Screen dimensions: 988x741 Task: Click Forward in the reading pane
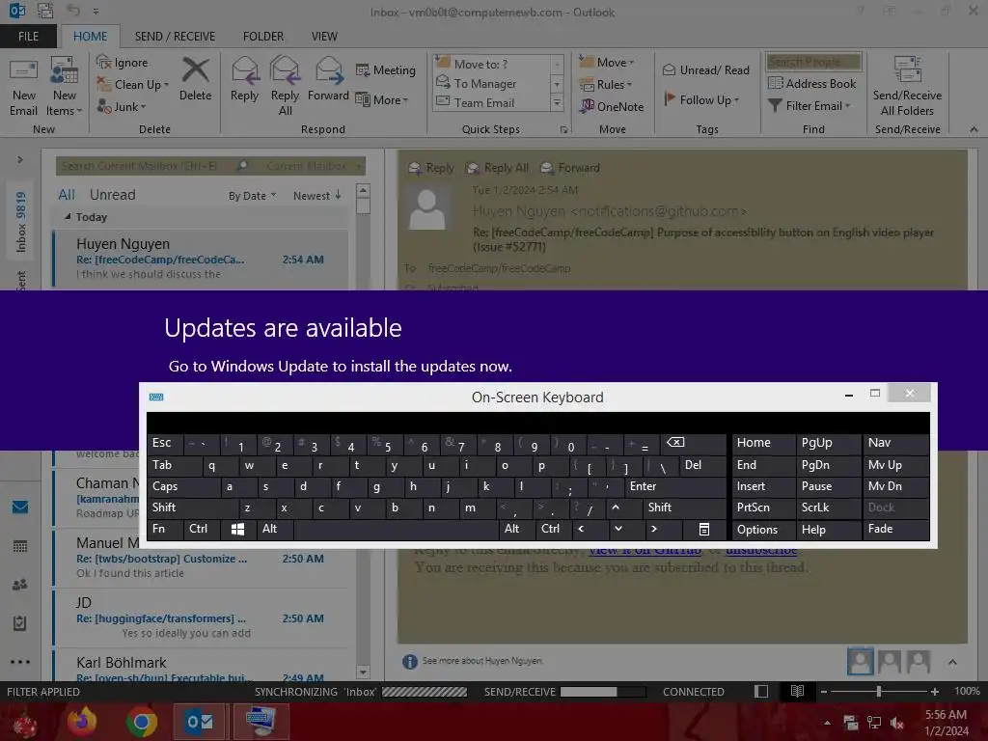(x=570, y=168)
